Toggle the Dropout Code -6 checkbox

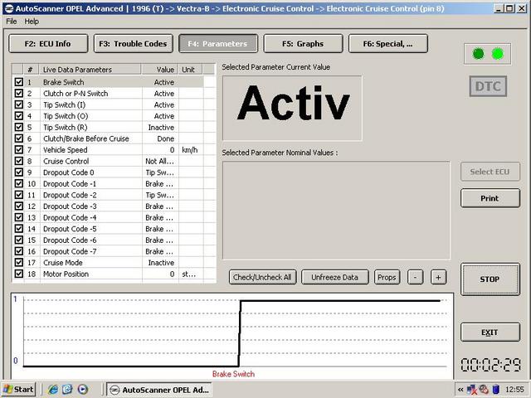click(18, 240)
